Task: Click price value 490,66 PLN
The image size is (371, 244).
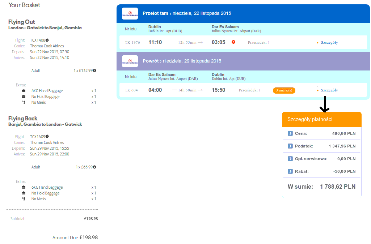Action: click(x=344, y=133)
